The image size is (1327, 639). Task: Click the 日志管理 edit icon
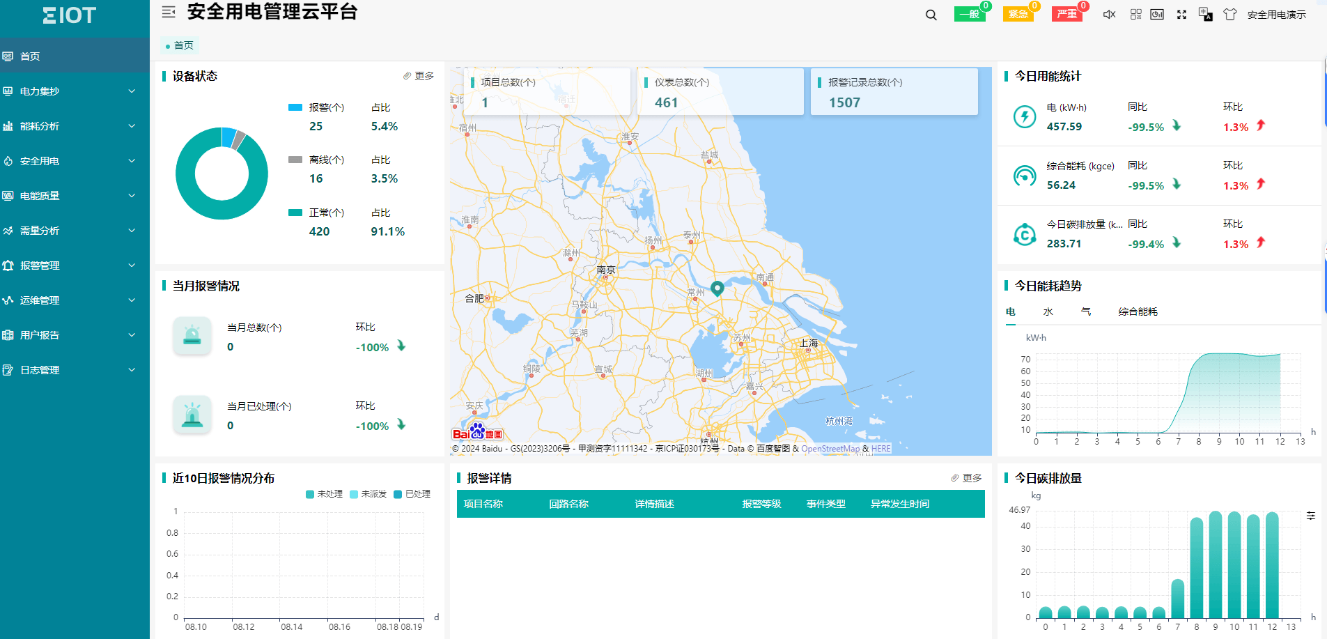(x=8, y=370)
